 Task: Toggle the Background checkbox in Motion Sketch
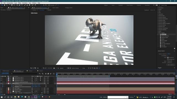pos(168,59)
